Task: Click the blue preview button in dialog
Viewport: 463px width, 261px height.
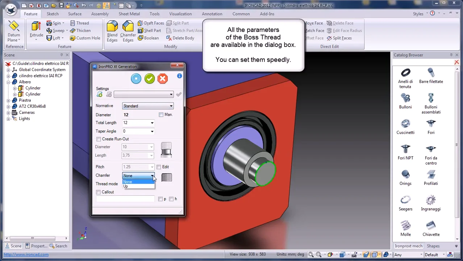Action: (x=136, y=79)
